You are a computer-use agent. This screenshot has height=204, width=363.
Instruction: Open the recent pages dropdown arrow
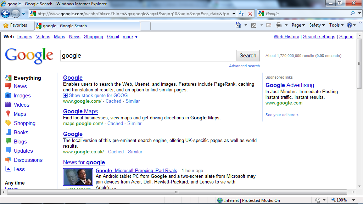[23, 14]
